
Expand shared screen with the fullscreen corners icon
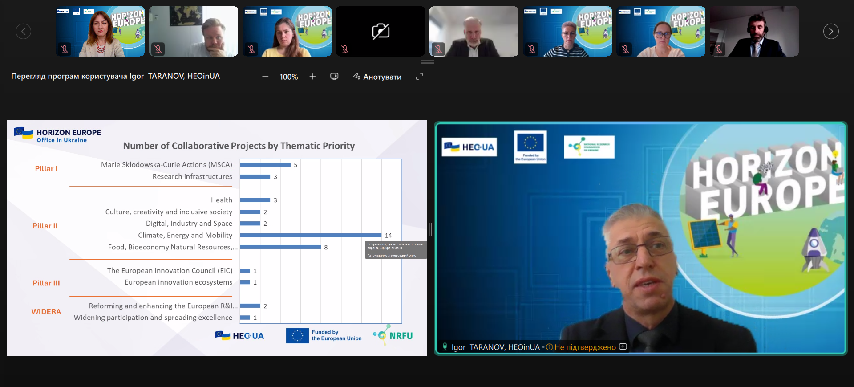coord(419,77)
